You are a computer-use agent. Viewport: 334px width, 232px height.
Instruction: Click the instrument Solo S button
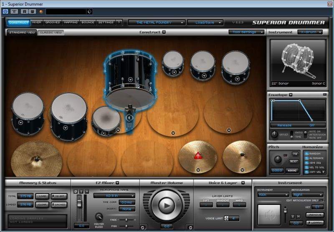[293, 217]
